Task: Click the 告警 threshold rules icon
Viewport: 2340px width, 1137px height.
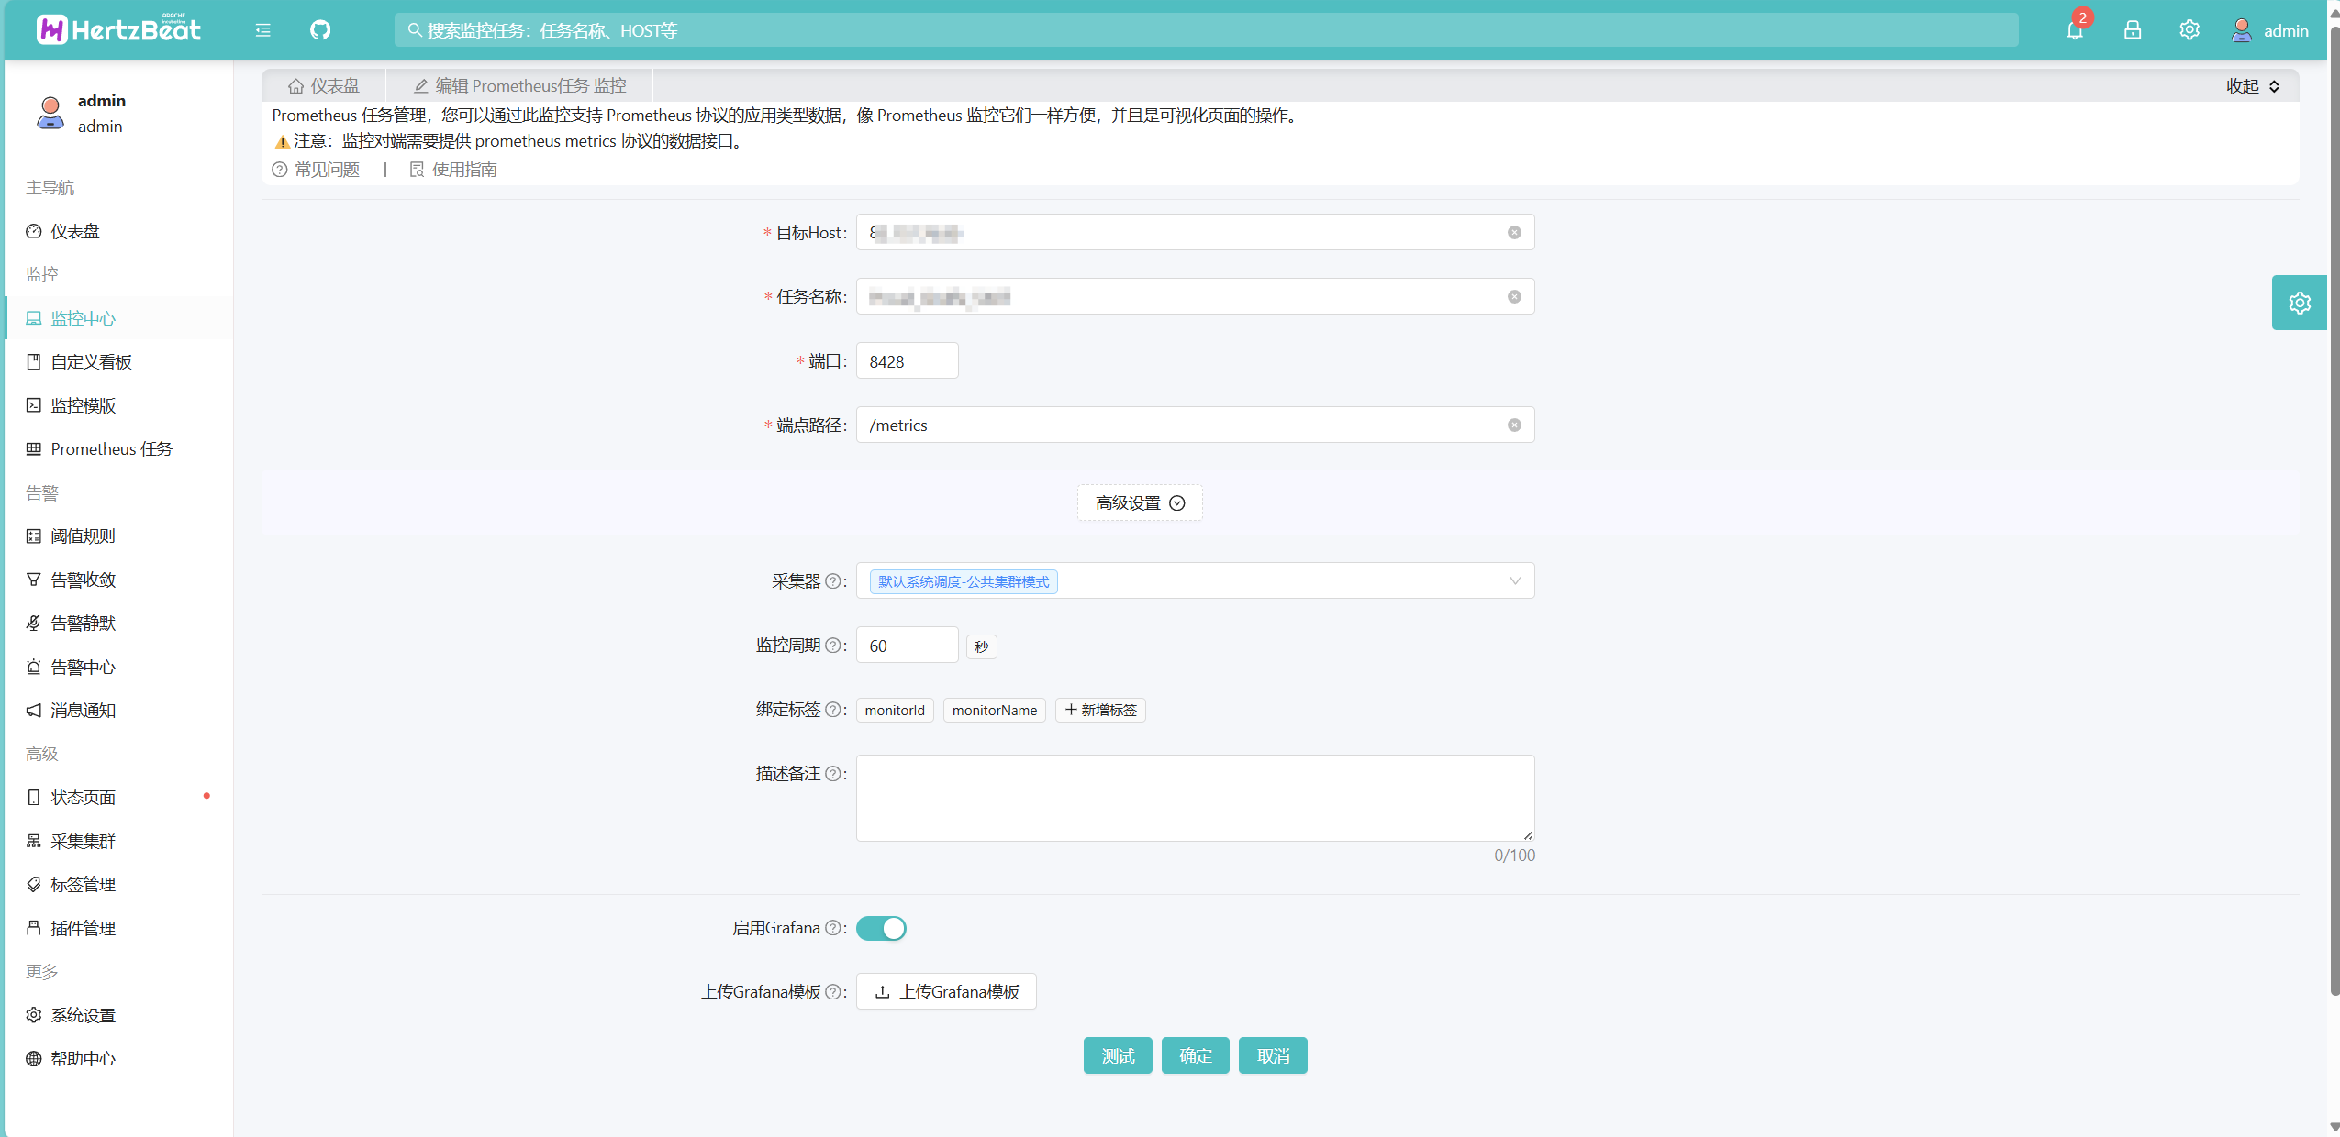Action: tap(33, 535)
